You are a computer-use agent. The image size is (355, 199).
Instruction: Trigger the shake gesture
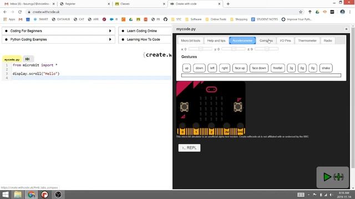click(x=326, y=68)
